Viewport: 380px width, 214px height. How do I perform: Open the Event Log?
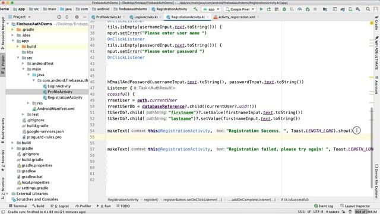point(324,206)
